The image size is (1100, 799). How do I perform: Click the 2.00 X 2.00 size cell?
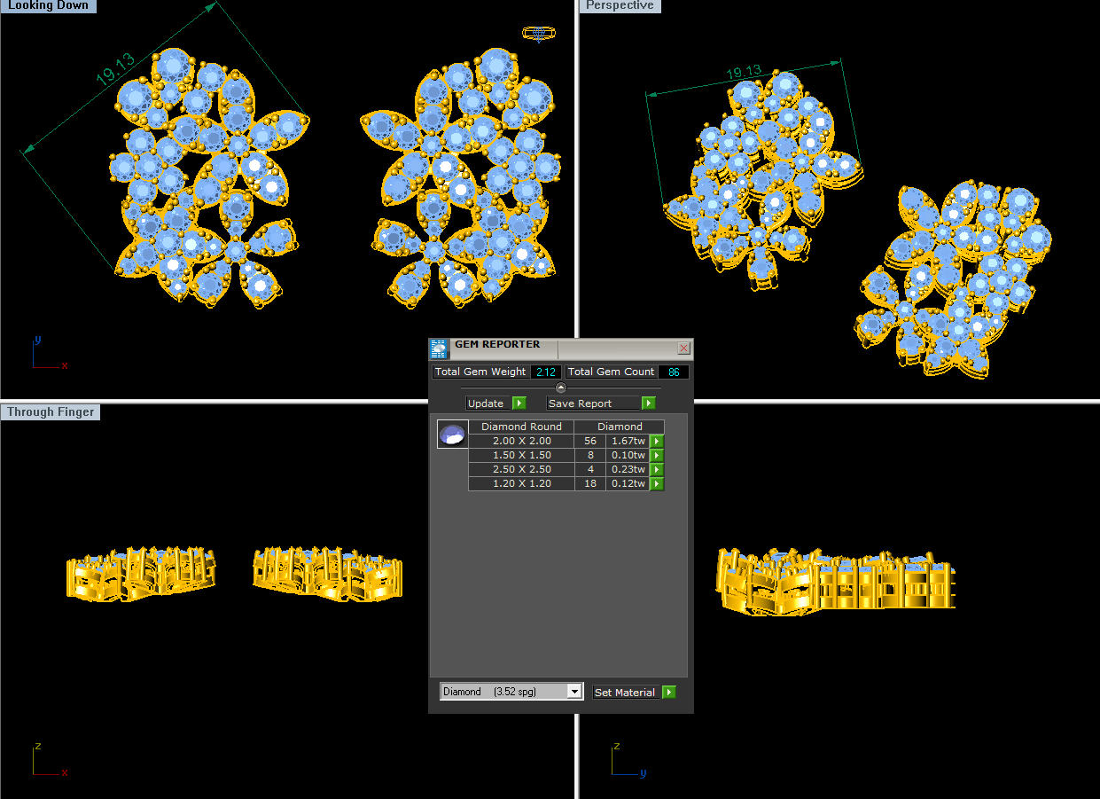point(521,441)
